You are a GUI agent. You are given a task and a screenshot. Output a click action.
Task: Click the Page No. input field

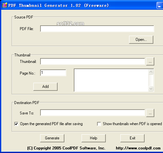click(x=53, y=73)
